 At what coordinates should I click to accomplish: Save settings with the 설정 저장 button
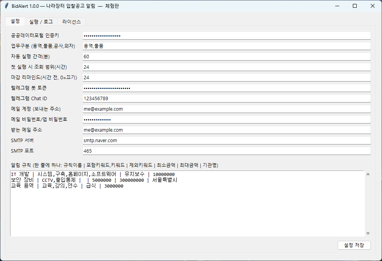[354, 245]
